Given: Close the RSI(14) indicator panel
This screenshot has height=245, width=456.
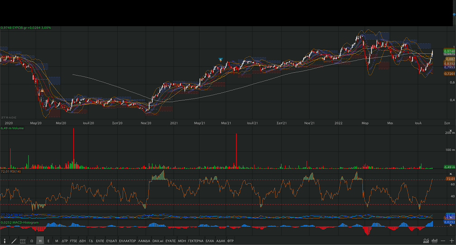Looking at the screenshot, I should click(451, 174).
